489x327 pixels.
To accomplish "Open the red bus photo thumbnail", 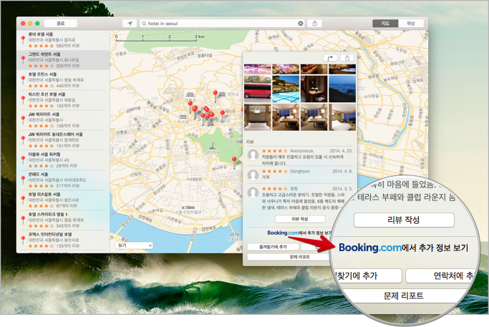I will pos(258,89).
